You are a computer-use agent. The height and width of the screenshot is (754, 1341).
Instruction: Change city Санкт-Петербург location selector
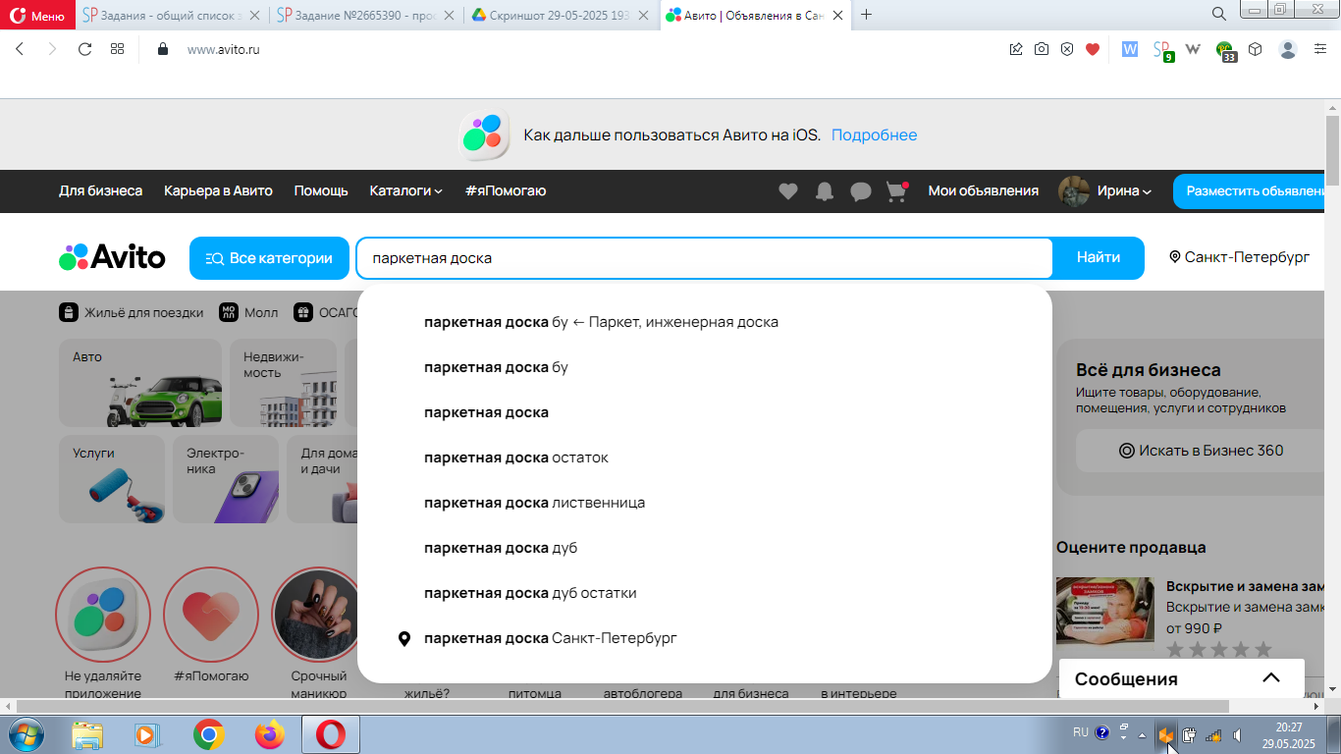pos(1239,257)
